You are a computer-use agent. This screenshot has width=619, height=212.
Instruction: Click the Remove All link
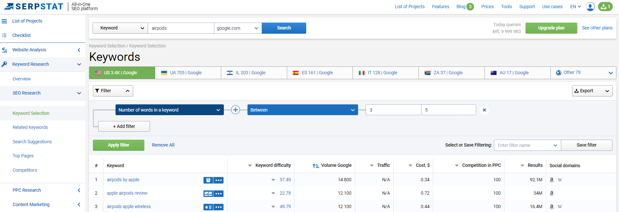coord(163,145)
